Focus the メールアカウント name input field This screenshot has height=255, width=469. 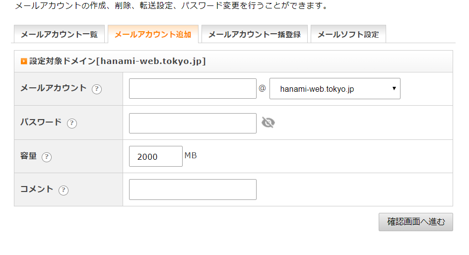tap(193, 88)
